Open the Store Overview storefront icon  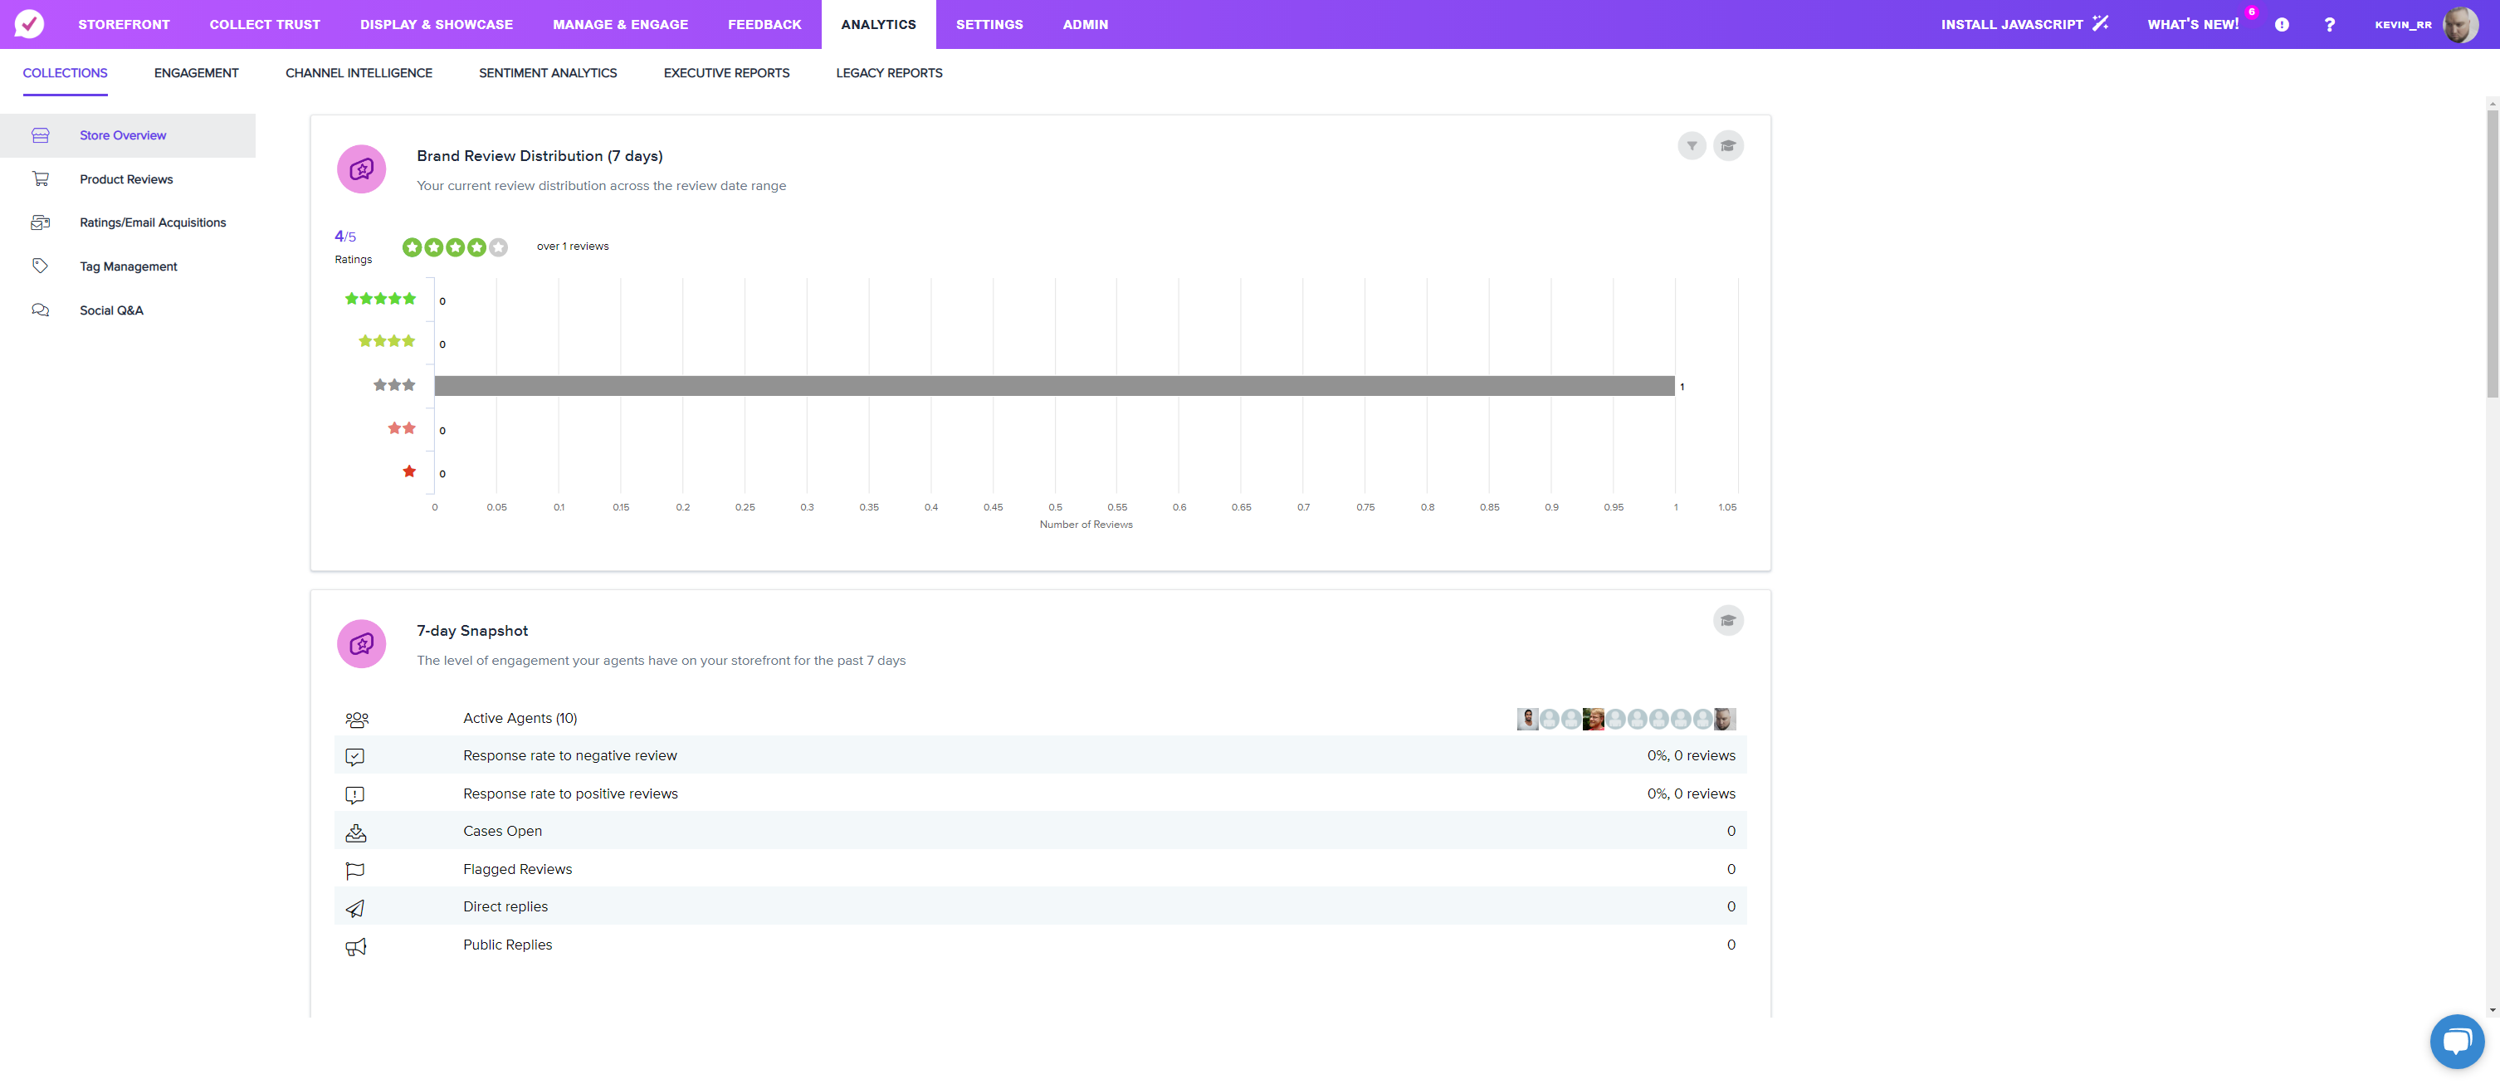coord(40,136)
